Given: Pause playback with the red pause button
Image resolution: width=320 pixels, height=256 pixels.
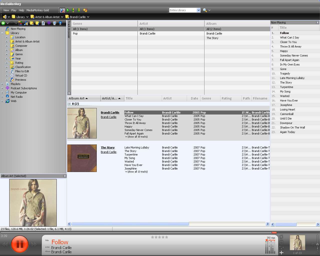Looking at the screenshot, I should (19, 244).
